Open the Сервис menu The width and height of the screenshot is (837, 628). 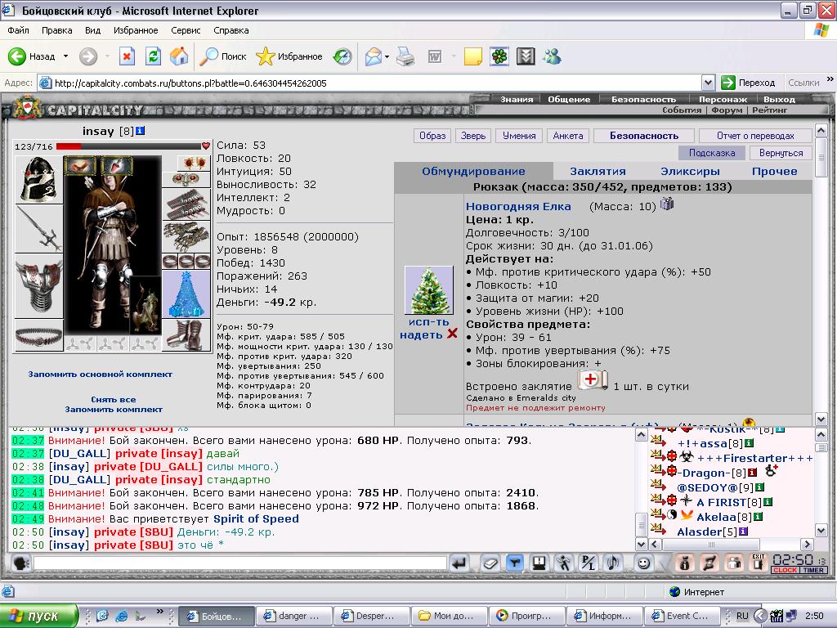click(x=186, y=30)
